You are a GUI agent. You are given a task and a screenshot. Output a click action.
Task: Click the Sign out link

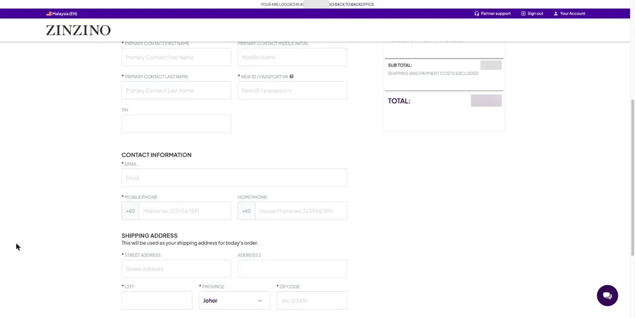coord(532,14)
